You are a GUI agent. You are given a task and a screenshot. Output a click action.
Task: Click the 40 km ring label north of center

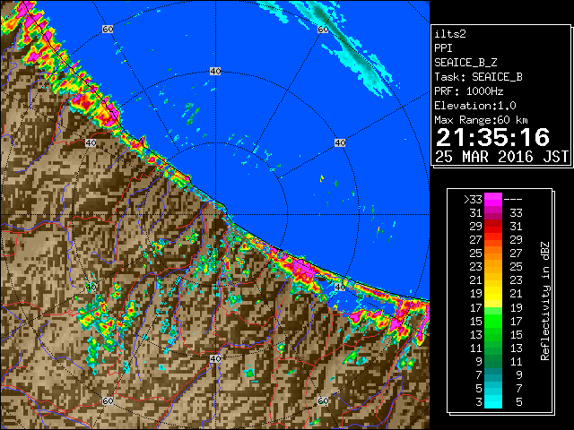[215, 72]
